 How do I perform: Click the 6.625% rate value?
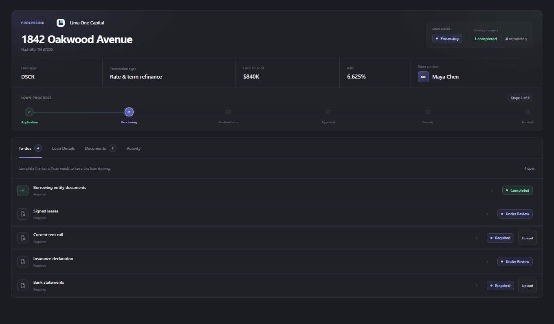pyautogui.click(x=356, y=77)
